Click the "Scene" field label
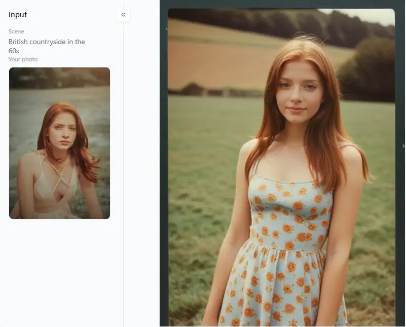This screenshot has width=406, height=327. pos(16,31)
